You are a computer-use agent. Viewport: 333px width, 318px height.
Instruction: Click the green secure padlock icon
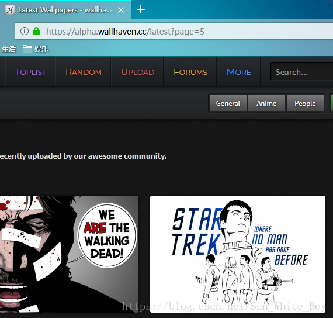coord(36,31)
